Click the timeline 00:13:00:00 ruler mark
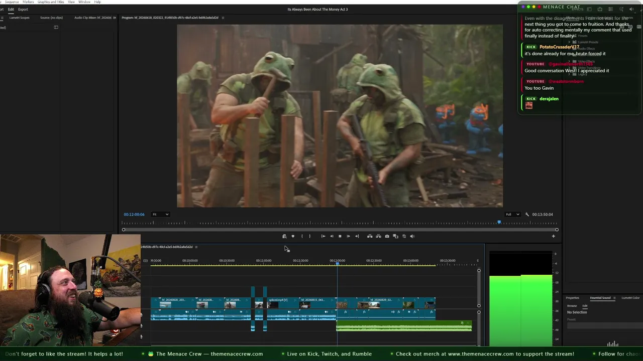 coord(410,261)
